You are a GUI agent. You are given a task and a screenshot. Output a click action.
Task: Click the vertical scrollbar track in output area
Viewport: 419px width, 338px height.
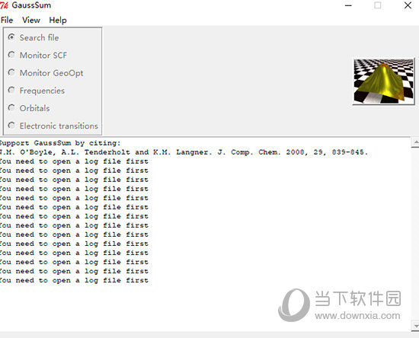pyautogui.click(x=415, y=234)
